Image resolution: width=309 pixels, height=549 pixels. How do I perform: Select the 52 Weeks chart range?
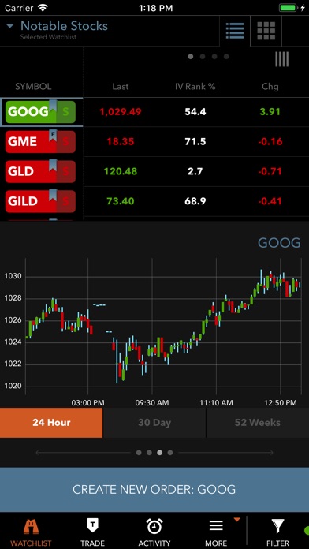pyautogui.click(x=258, y=423)
